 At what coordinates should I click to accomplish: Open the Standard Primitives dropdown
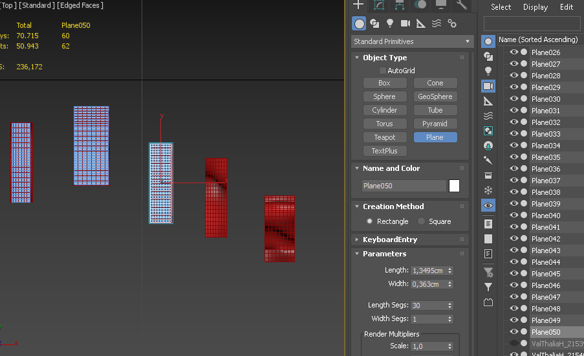coord(412,41)
